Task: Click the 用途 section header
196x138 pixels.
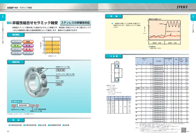Action: pos(16,120)
